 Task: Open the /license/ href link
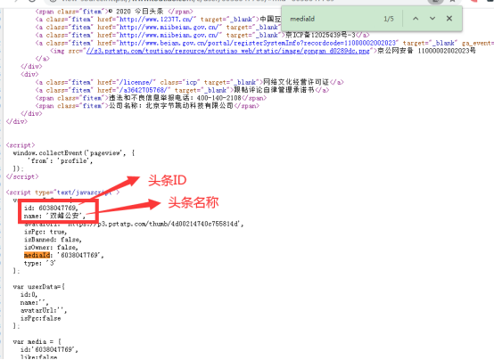tap(137, 82)
